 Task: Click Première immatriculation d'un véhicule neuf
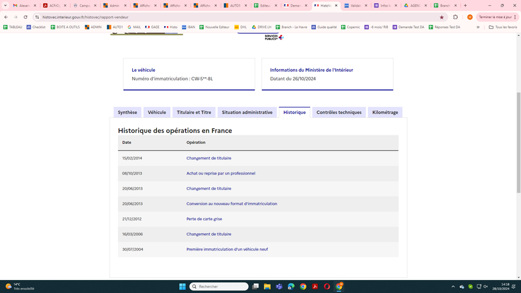click(x=227, y=249)
